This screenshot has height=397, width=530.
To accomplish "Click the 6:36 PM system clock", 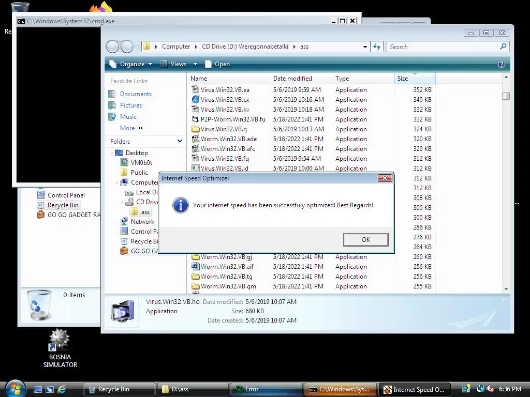I will (510, 389).
